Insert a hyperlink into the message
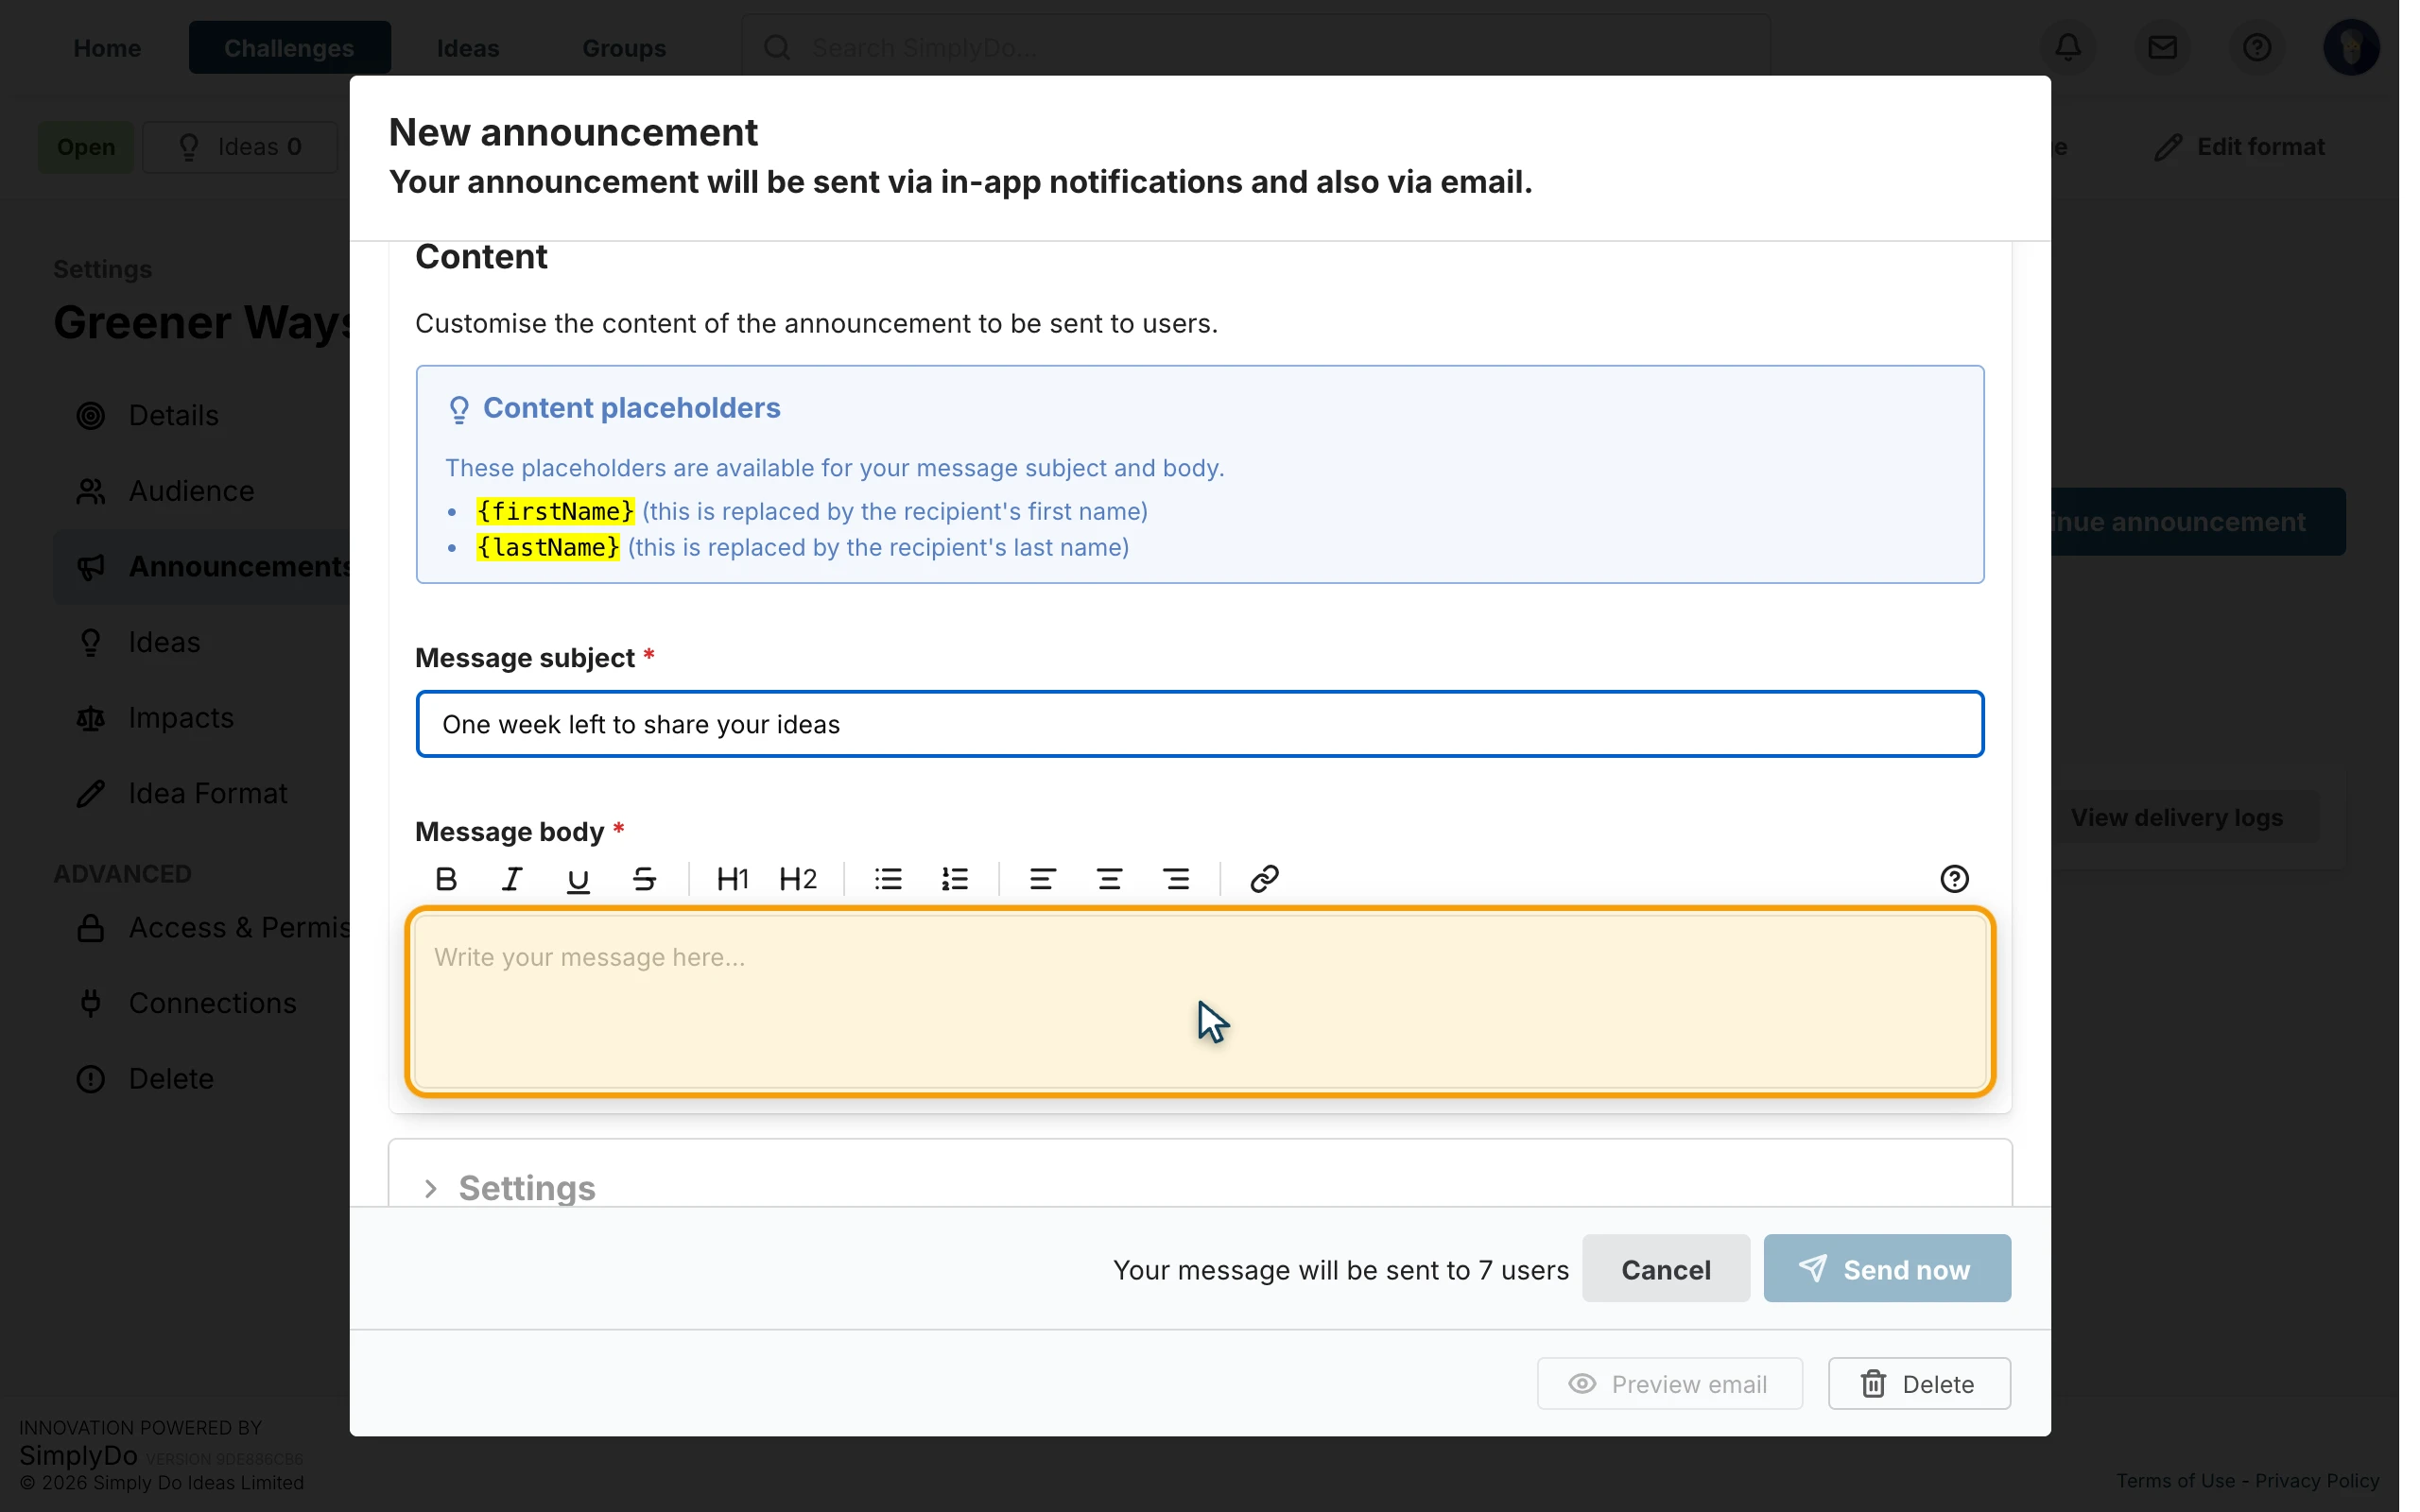2420x1512 pixels. [x=1264, y=879]
